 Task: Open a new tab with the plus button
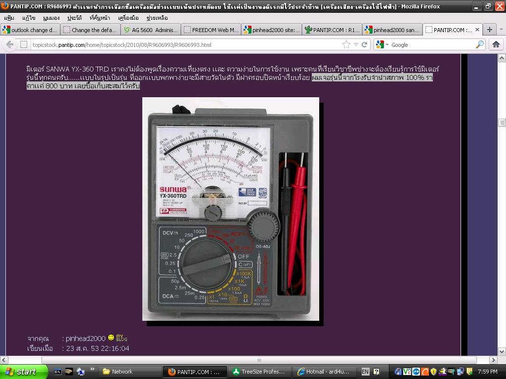point(490,30)
